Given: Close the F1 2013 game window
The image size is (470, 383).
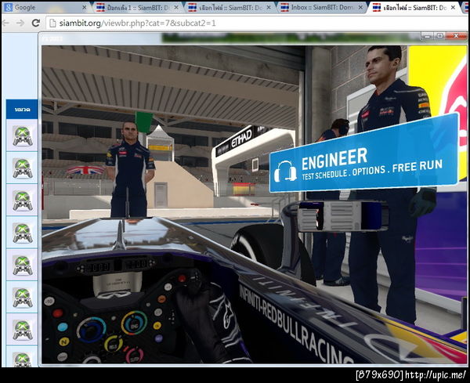Looking at the screenshot, I should pos(456,36).
